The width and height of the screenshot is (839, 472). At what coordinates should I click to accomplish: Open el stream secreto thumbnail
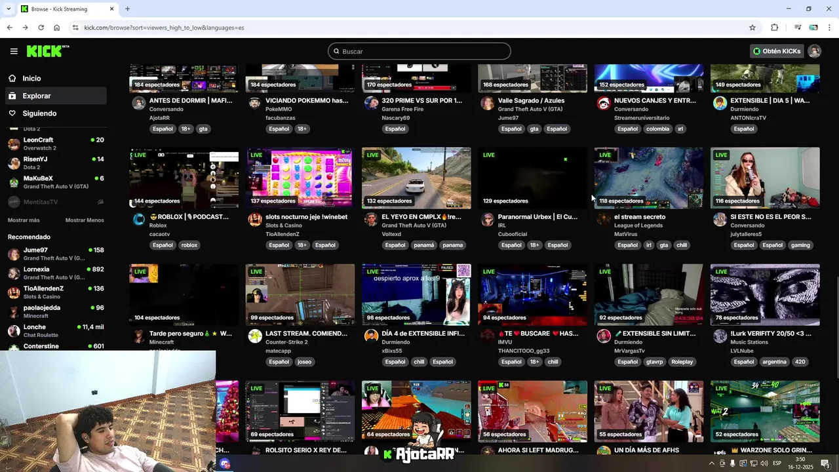648,178
